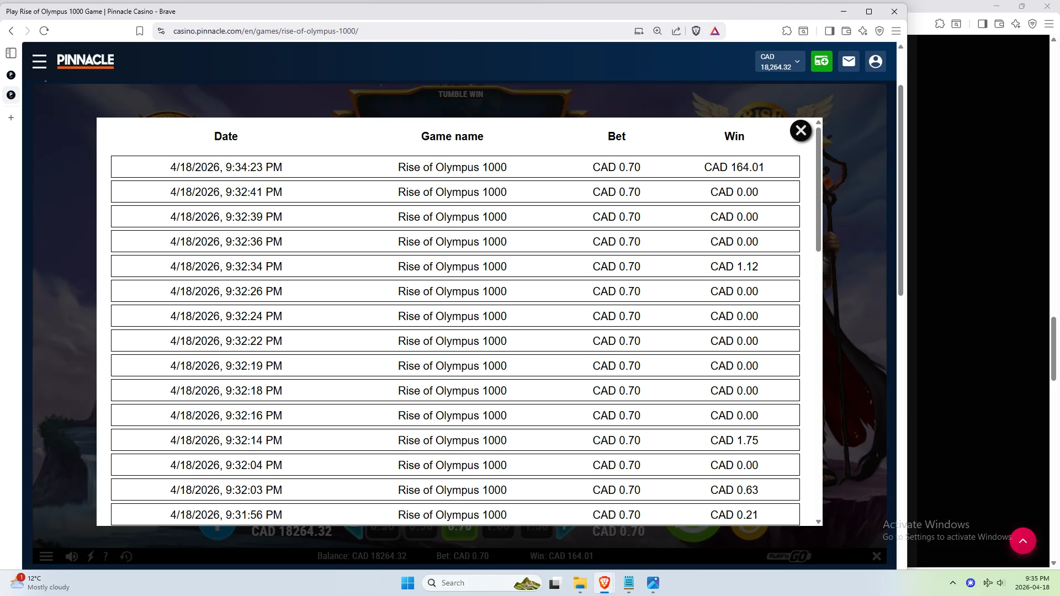1060x596 pixels.
Task: Toggle vertical tabs panel icon
Action: coord(11,53)
